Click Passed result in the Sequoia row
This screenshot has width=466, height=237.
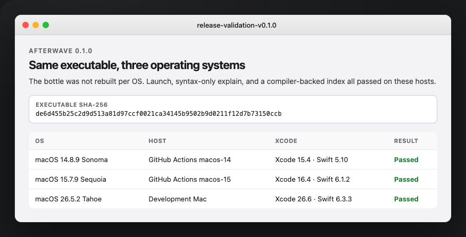406,180
